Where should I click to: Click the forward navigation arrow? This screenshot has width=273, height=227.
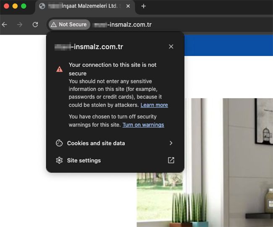(x=20, y=24)
